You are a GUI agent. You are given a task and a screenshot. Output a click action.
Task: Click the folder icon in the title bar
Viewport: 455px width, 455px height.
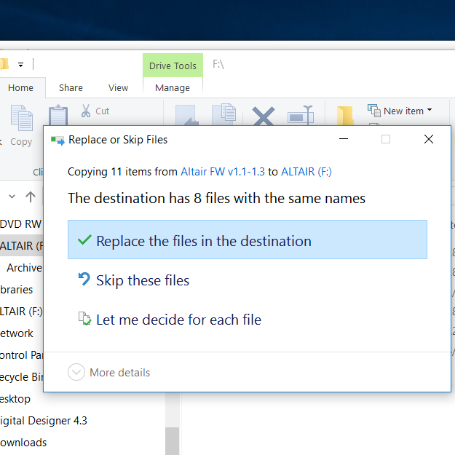[4, 64]
